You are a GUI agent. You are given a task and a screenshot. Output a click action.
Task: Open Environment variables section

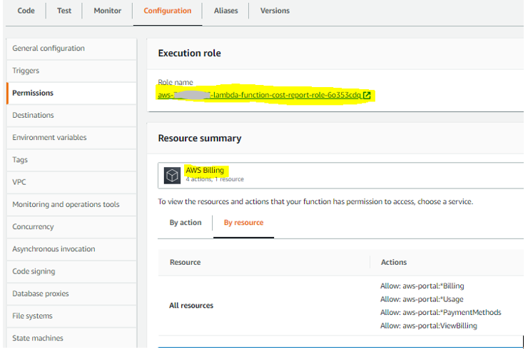point(71,137)
